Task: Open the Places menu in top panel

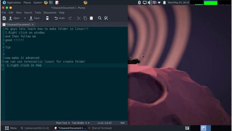Action: (x=27, y=3)
